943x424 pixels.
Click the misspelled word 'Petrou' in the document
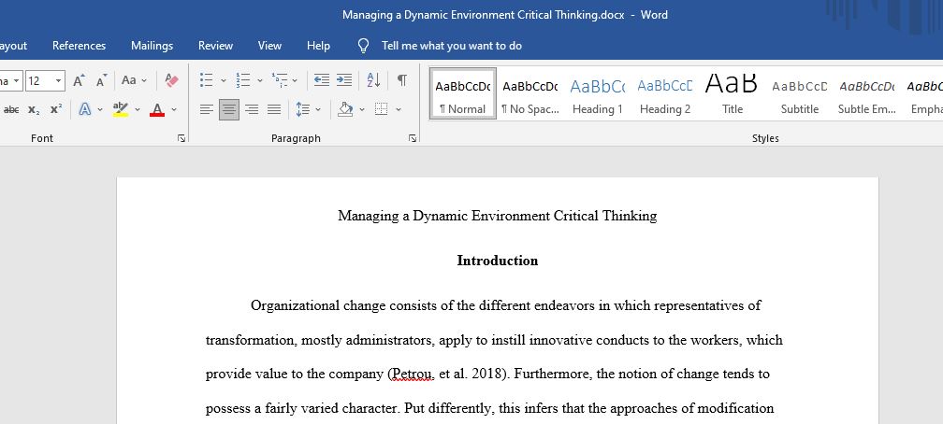click(x=413, y=375)
